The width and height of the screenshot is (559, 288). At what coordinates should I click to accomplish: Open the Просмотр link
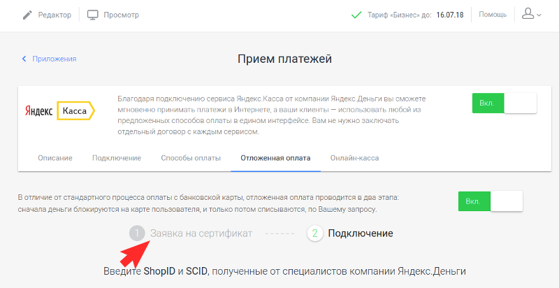(x=121, y=15)
